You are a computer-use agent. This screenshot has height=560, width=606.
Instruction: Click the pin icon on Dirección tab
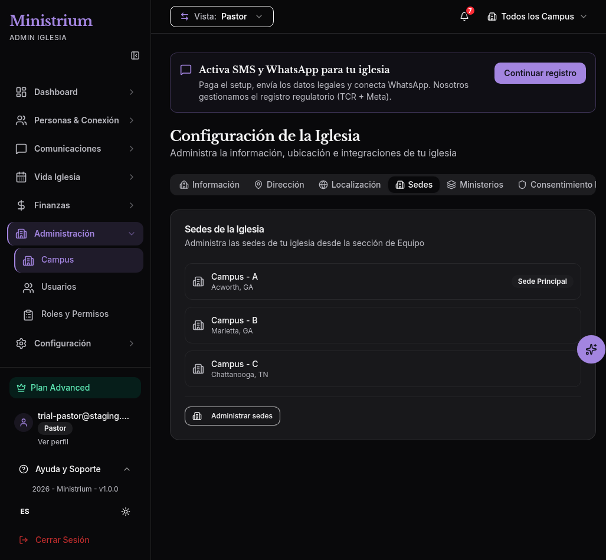coord(258,185)
